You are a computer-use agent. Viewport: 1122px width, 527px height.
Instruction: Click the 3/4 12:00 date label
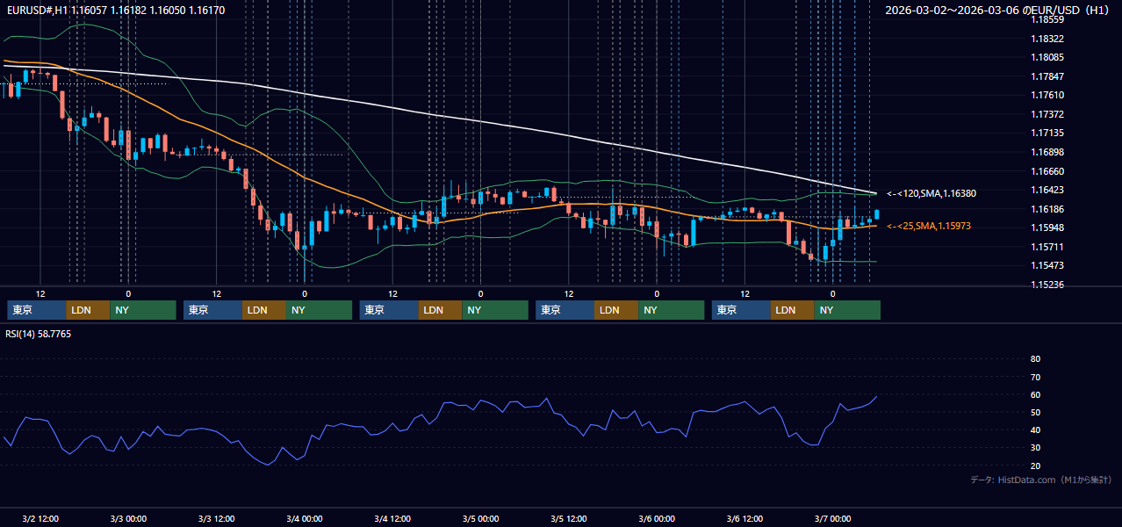point(392,519)
